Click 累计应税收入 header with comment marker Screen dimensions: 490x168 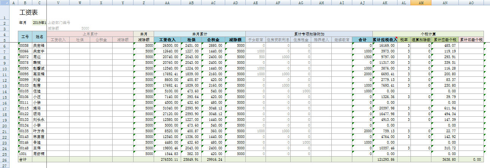tap(385, 40)
